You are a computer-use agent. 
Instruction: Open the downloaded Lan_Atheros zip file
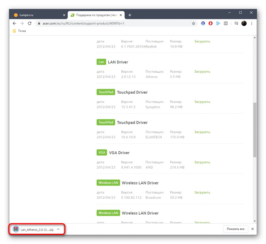pos(33,229)
